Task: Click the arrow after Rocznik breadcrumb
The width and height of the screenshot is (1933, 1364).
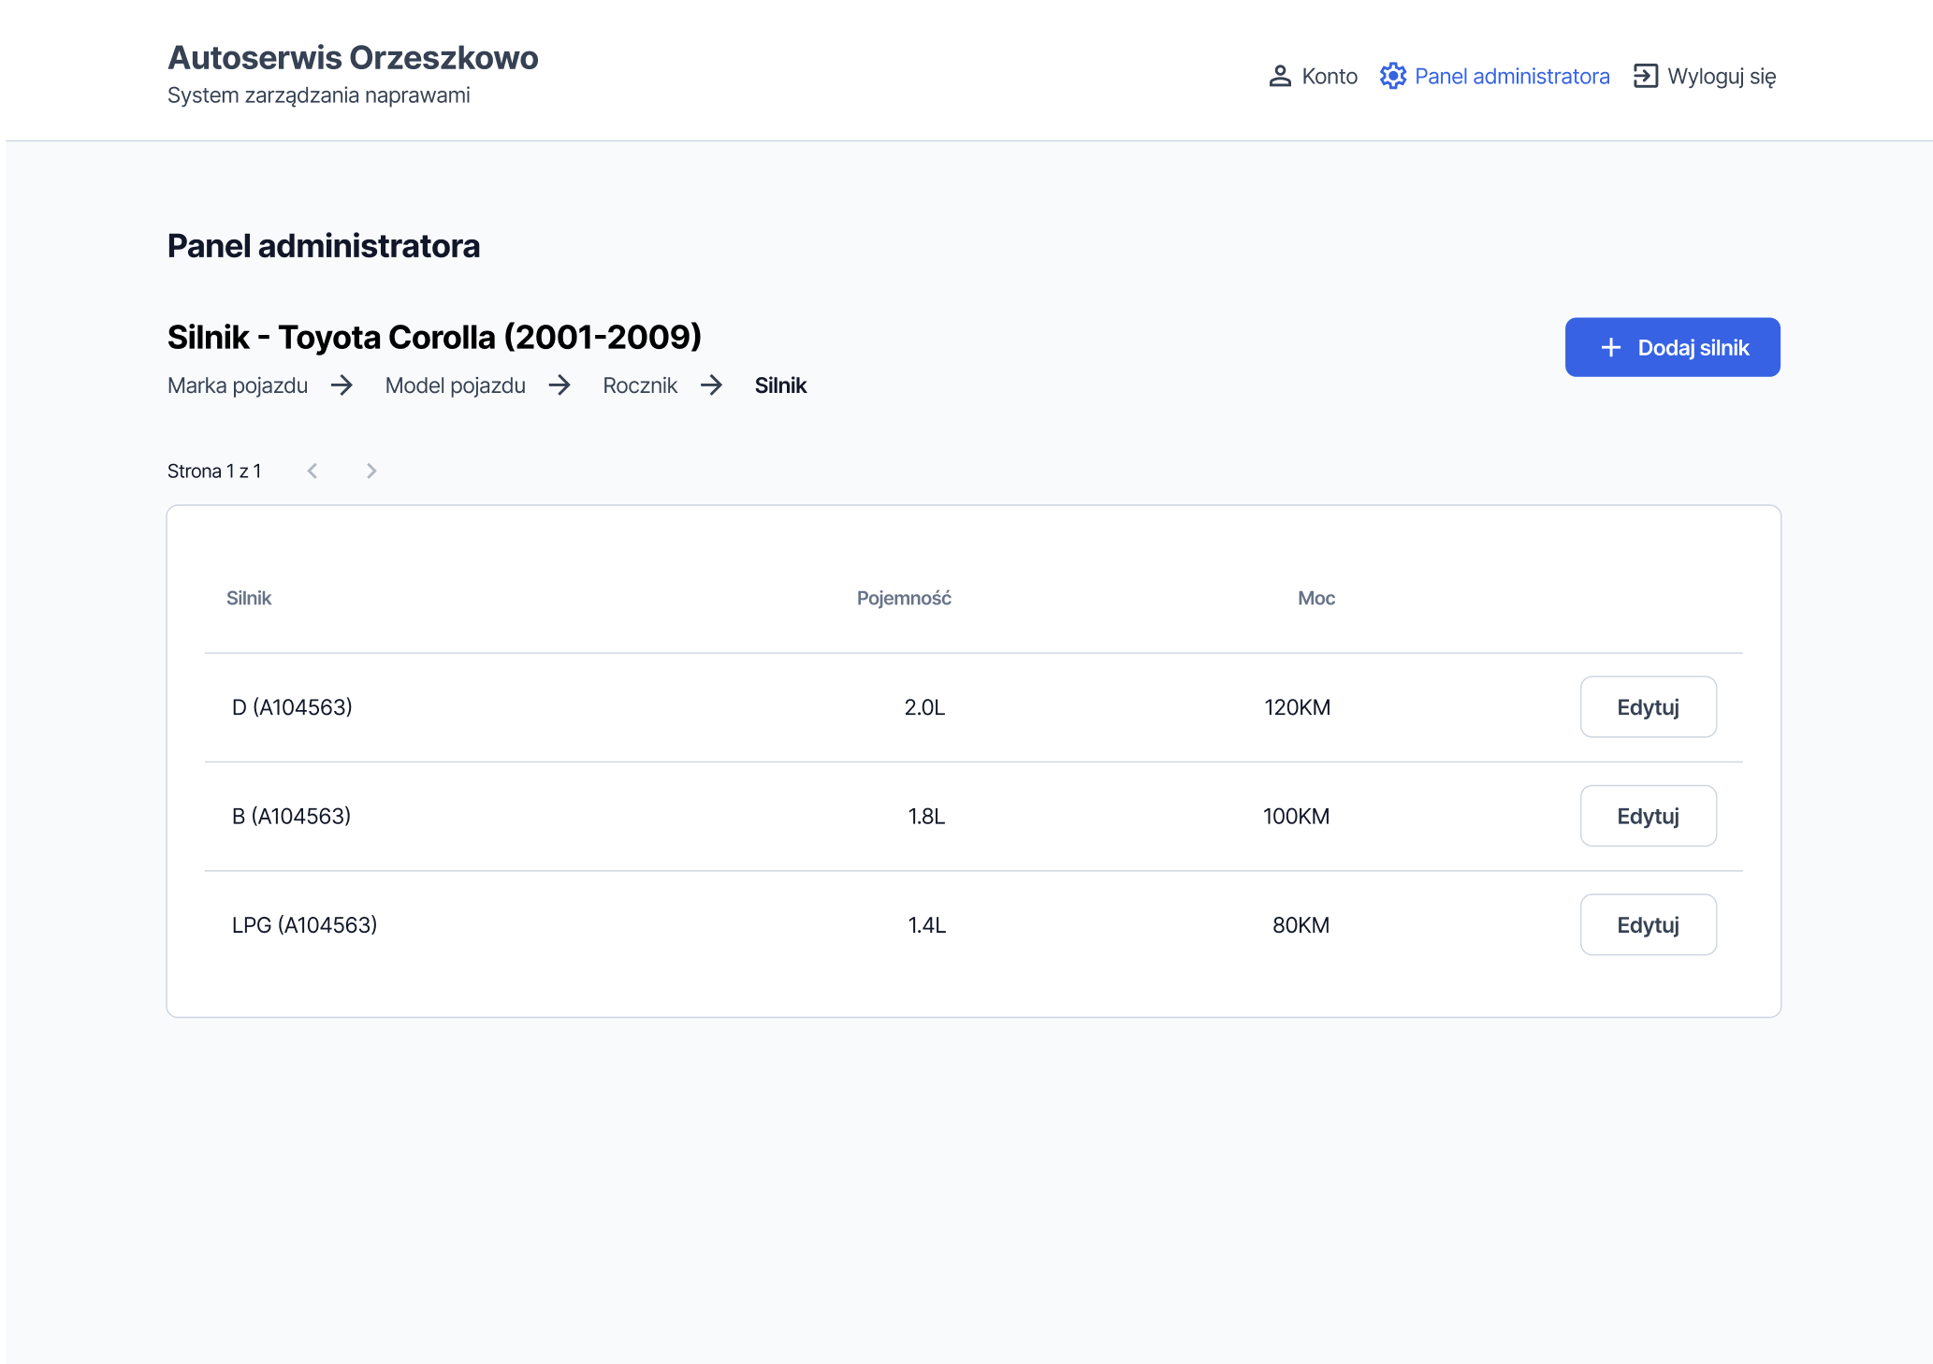Action: tap(711, 385)
